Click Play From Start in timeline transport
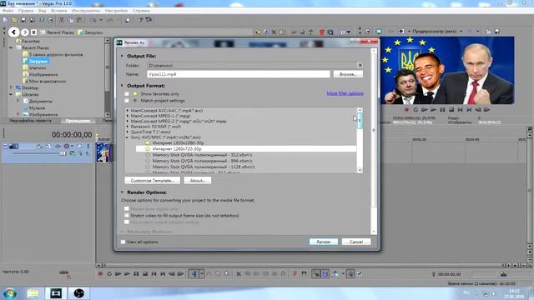The image size is (534, 300). coord(118,274)
